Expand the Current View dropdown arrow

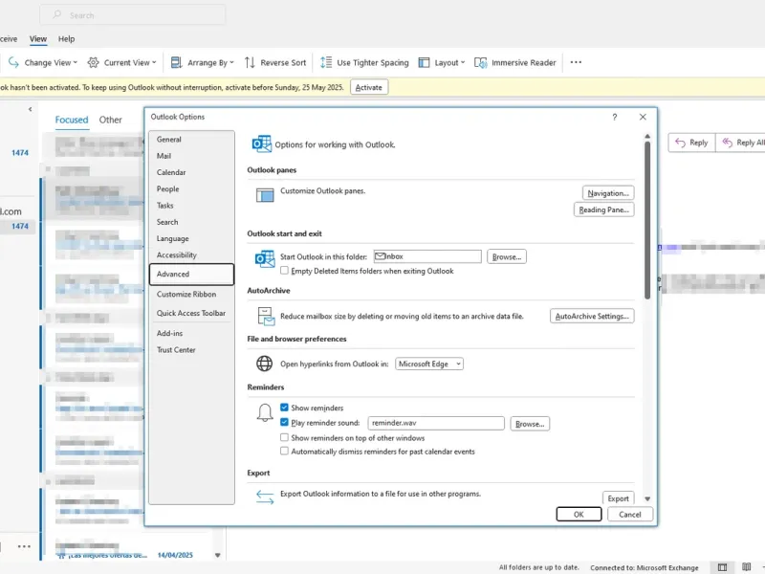click(154, 62)
